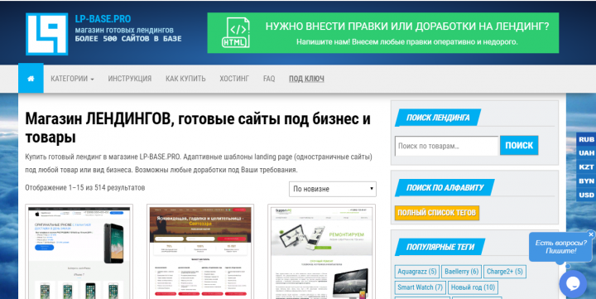Click the ПОПУЛЯРНЫЕ ТЕГИ heading

click(x=440, y=247)
